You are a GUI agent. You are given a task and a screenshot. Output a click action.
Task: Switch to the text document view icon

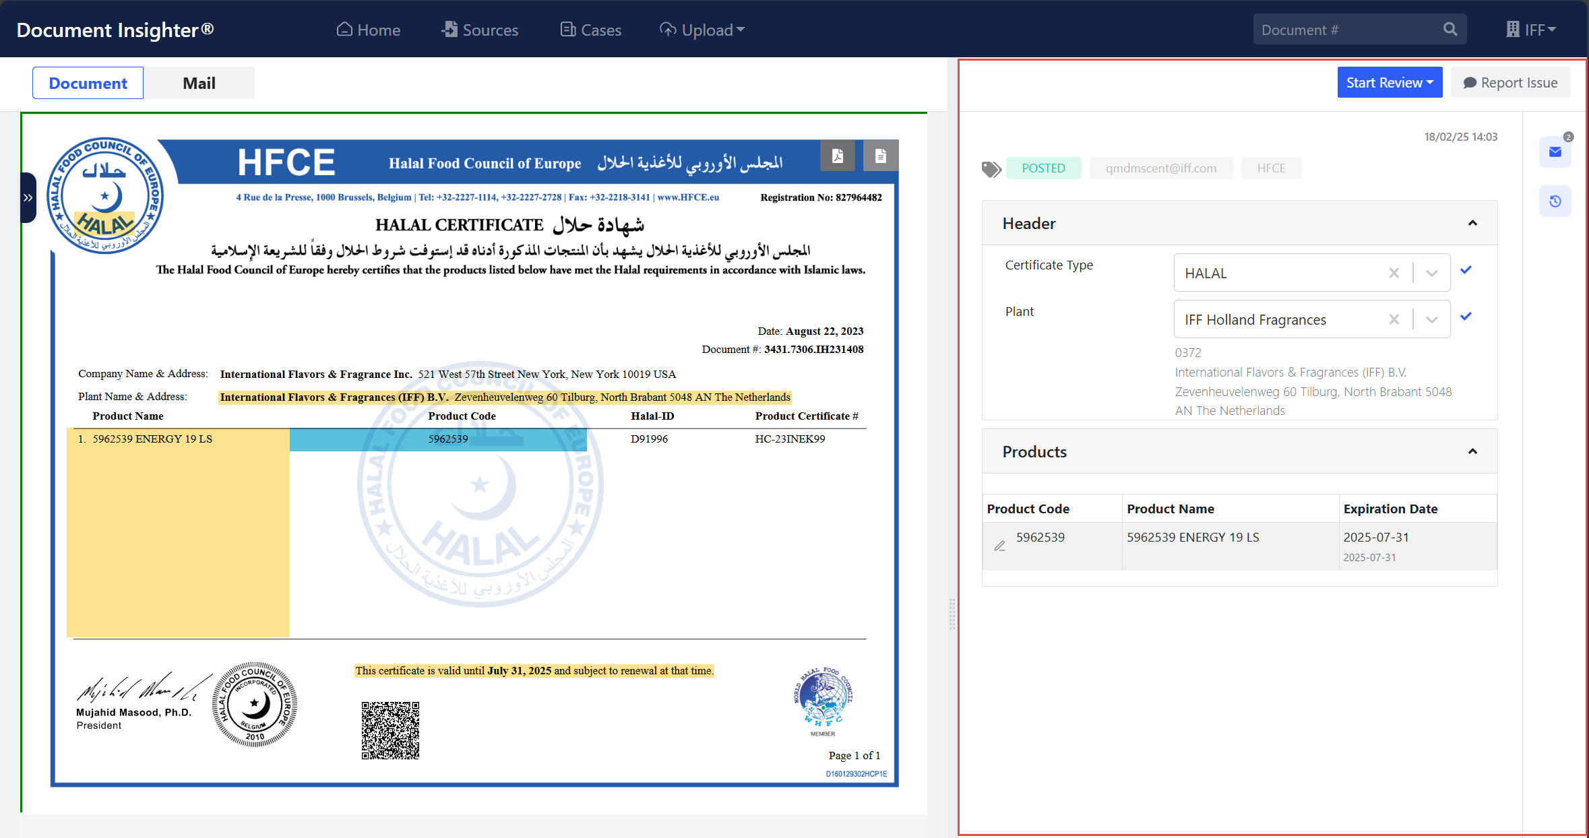(881, 155)
